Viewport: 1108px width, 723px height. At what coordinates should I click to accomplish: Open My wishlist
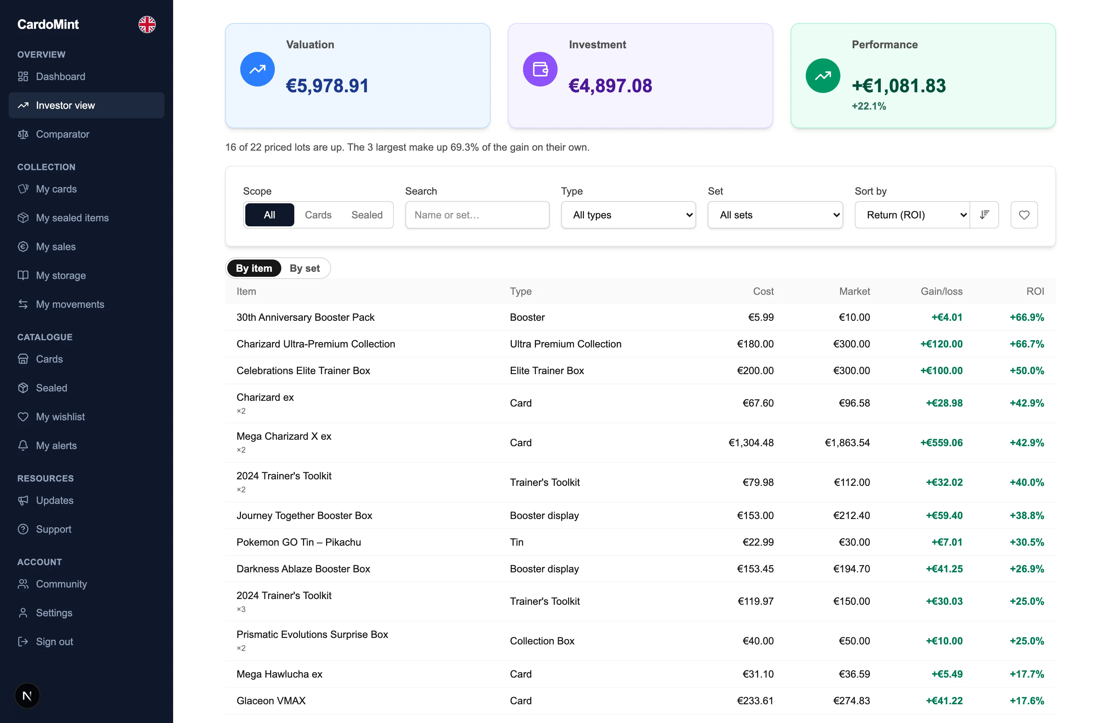86,417
